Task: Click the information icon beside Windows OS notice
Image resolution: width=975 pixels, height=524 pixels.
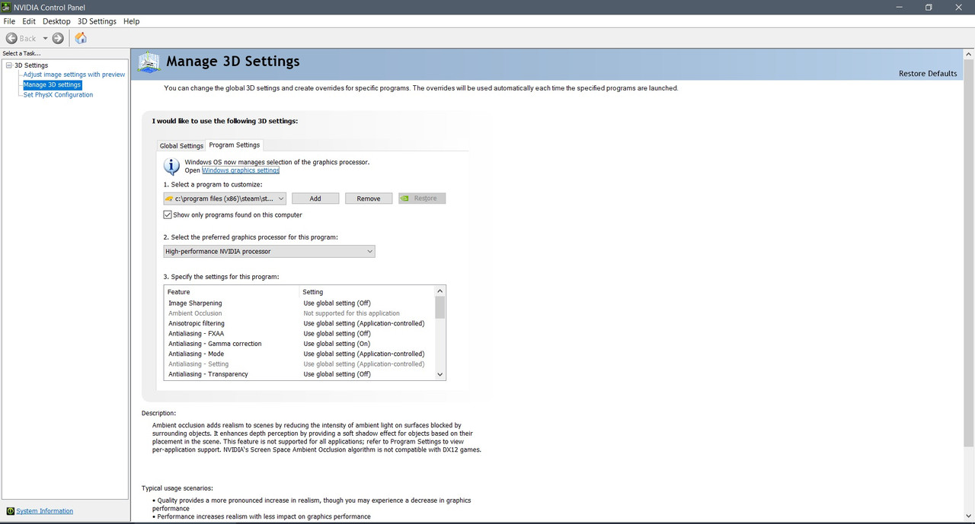Action: click(172, 166)
